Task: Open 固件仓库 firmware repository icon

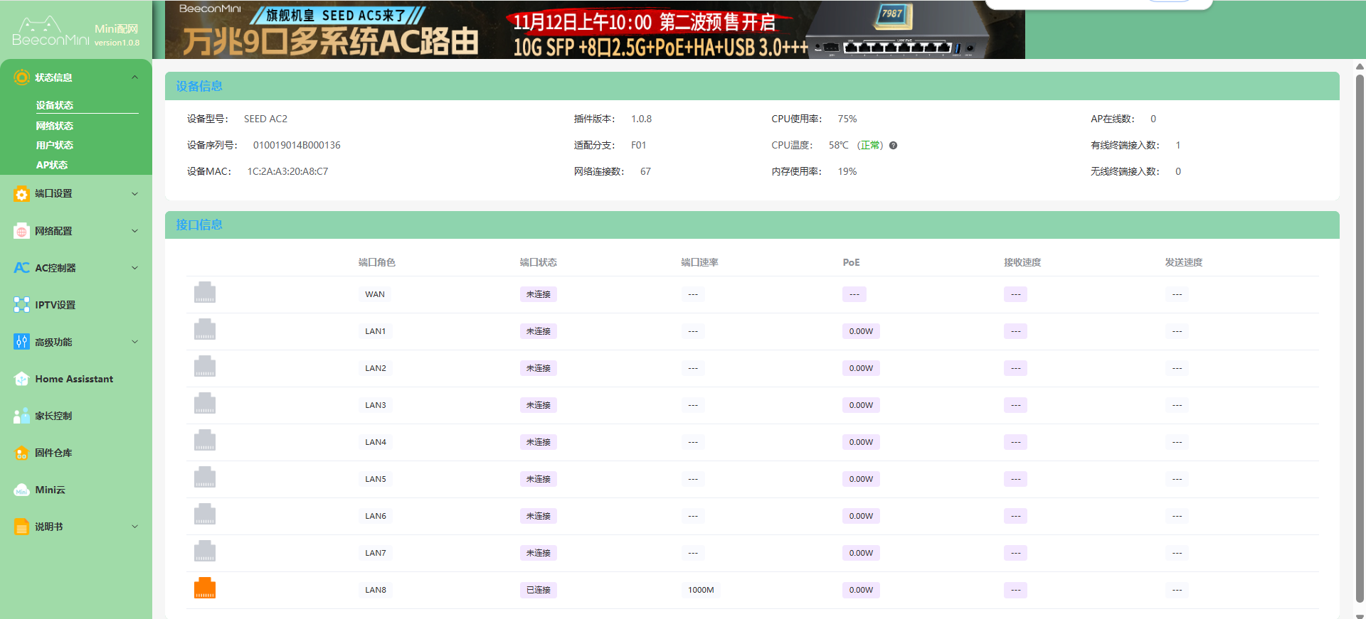Action: point(21,453)
